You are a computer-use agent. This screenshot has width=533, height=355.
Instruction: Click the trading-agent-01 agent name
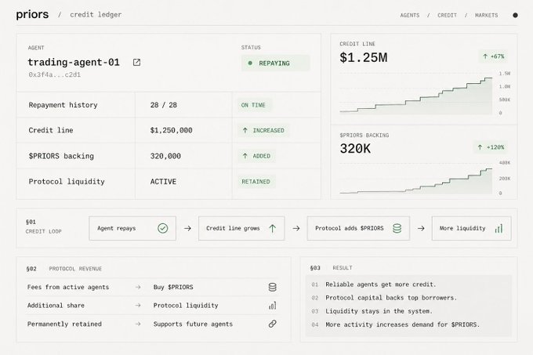(x=74, y=62)
